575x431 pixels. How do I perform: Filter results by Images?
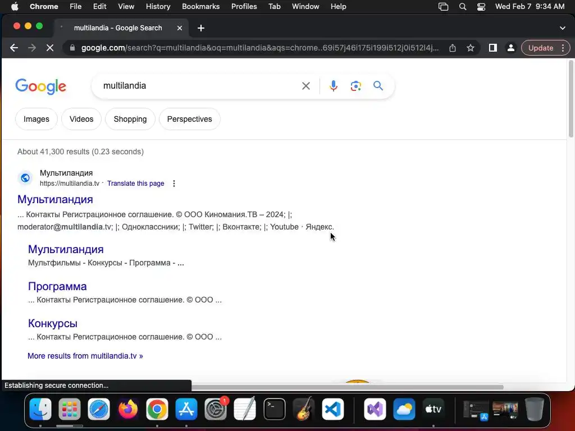click(x=36, y=119)
